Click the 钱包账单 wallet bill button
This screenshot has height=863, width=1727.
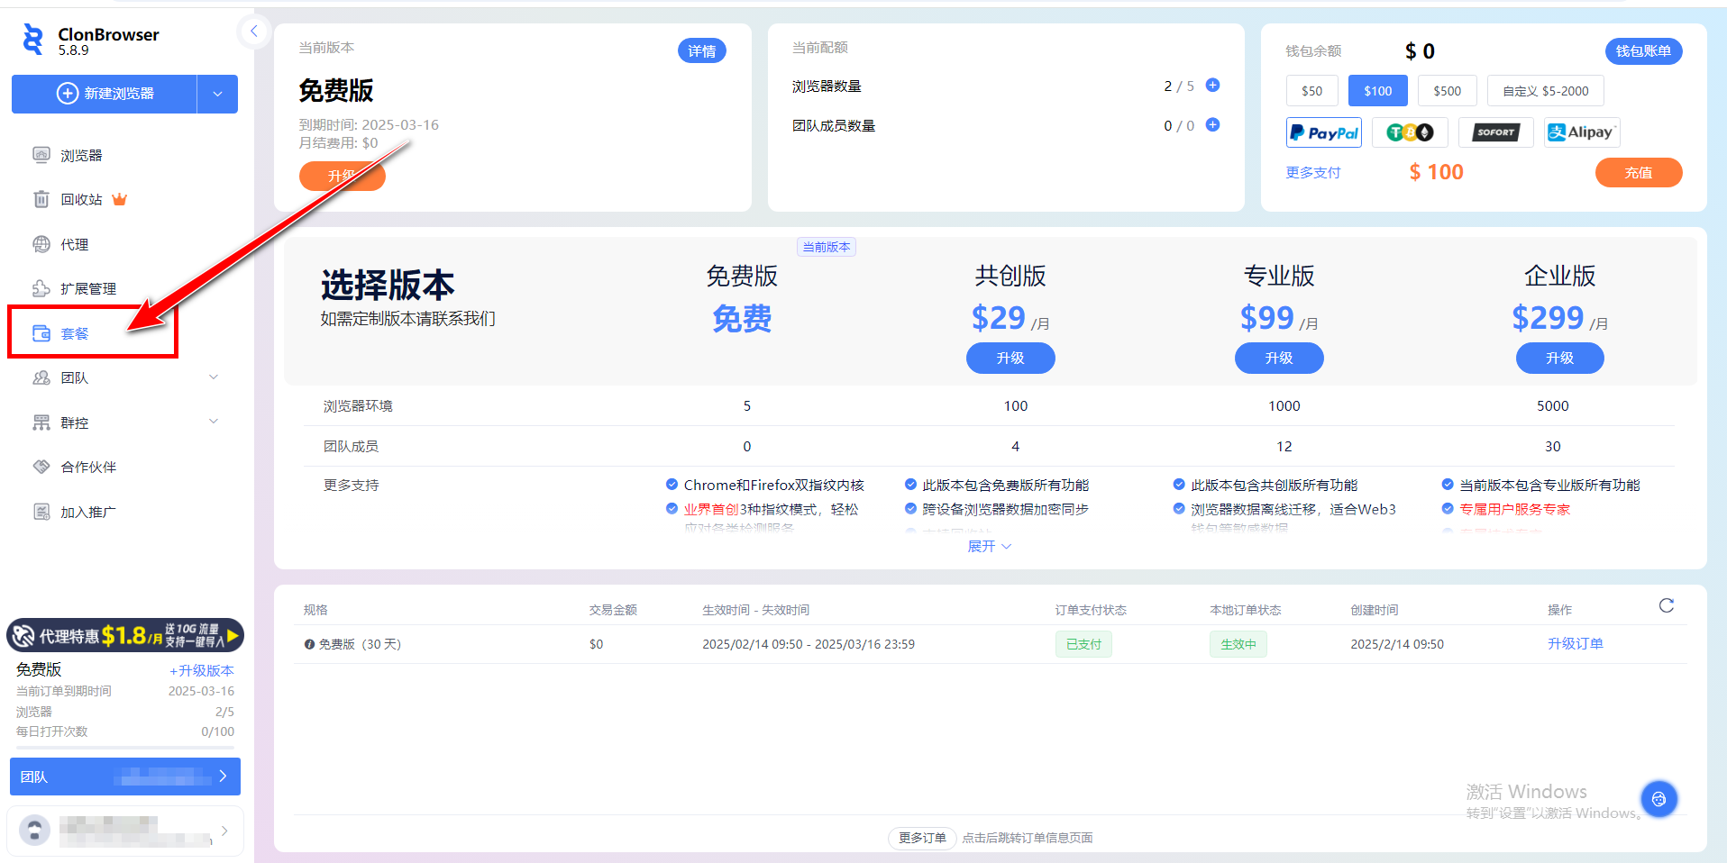pos(1643,50)
